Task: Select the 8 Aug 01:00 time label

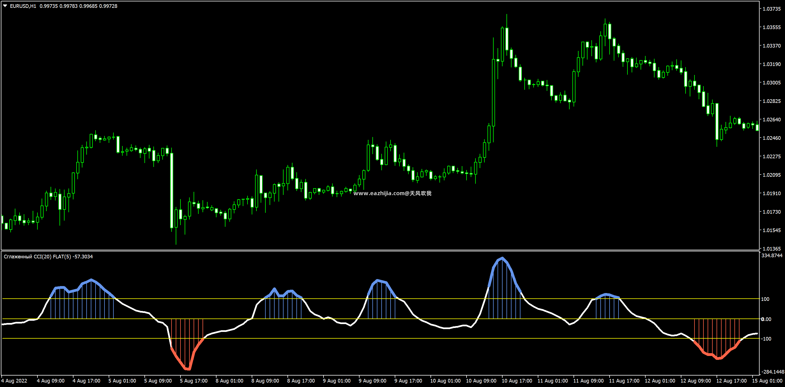Action: [x=229, y=381]
